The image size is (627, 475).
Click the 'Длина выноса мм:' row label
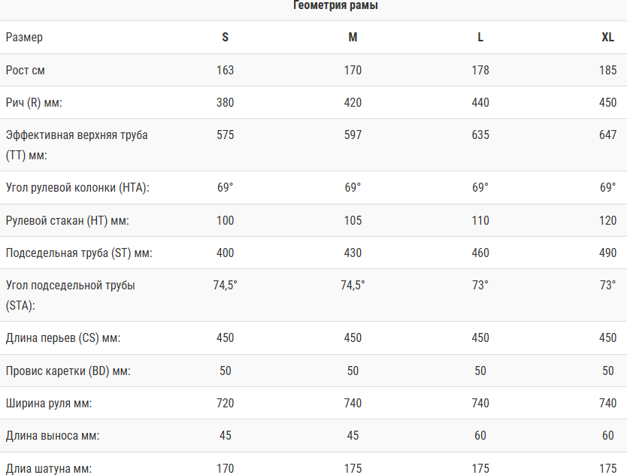53,436
